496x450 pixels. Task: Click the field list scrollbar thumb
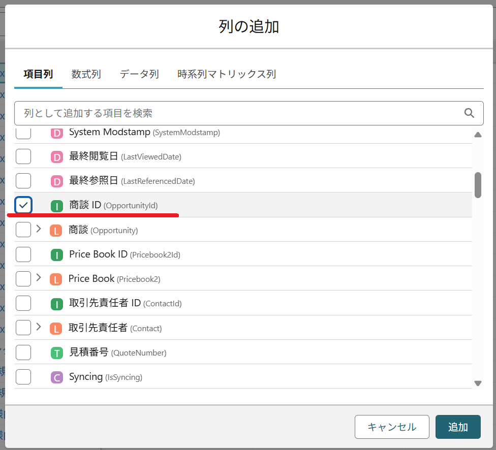click(478, 185)
